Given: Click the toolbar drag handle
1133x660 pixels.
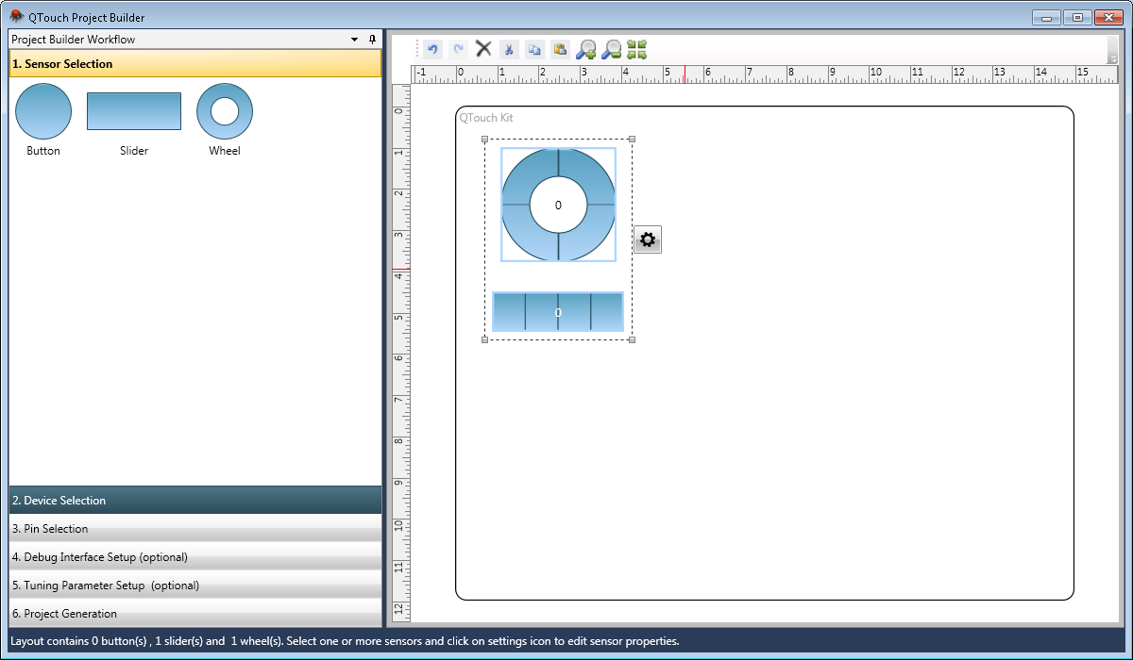Looking at the screenshot, I should 416,49.
